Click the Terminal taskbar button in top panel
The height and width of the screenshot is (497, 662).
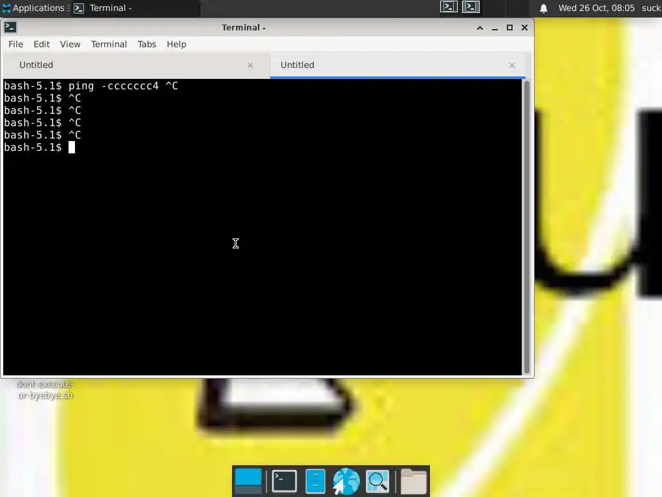(135, 8)
